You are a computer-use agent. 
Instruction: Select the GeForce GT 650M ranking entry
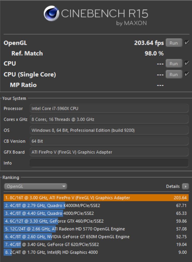point(96,237)
